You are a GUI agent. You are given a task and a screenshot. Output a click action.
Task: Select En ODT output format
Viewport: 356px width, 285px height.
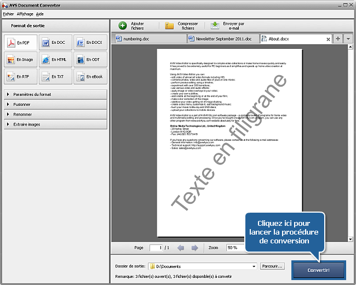tap(90, 60)
